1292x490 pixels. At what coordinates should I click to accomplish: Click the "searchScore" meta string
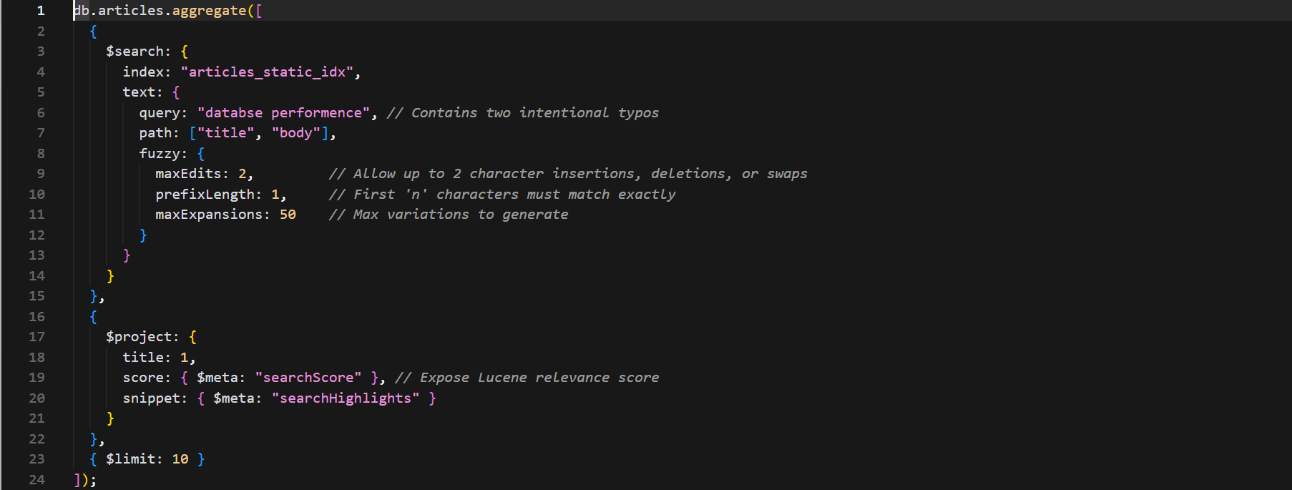[x=308, y=378]
